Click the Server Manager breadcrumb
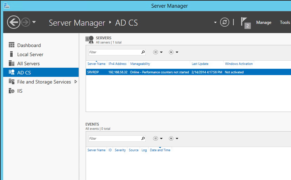291x180 pixels. click(x=77, y=23)
